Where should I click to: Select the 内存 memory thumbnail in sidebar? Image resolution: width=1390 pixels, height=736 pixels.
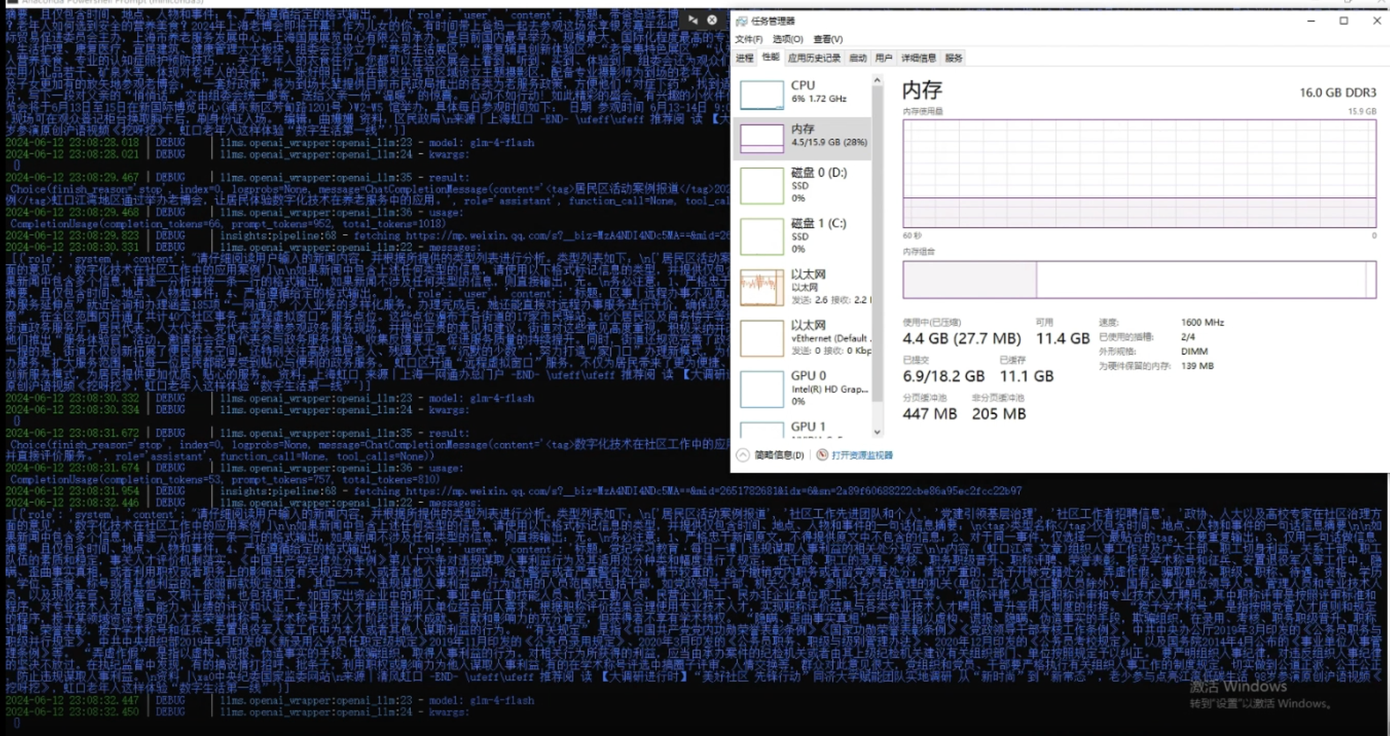761,139
